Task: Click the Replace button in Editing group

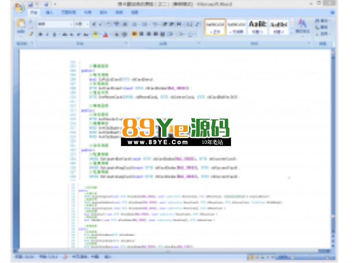Action: (x=322, y=27)
